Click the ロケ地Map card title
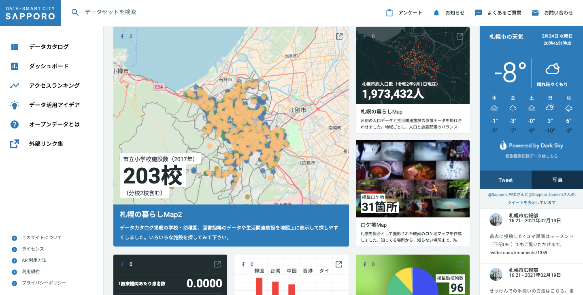 374,225
